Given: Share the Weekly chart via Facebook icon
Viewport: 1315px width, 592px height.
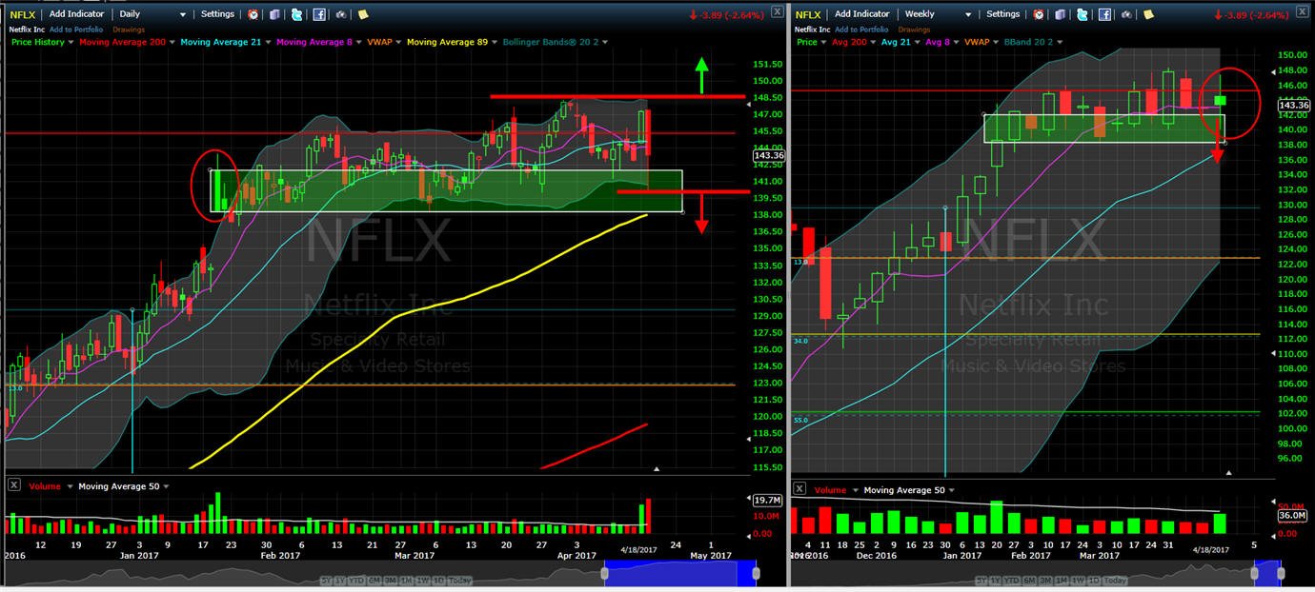Looking at the screenshot, I should click(1104, 14).
